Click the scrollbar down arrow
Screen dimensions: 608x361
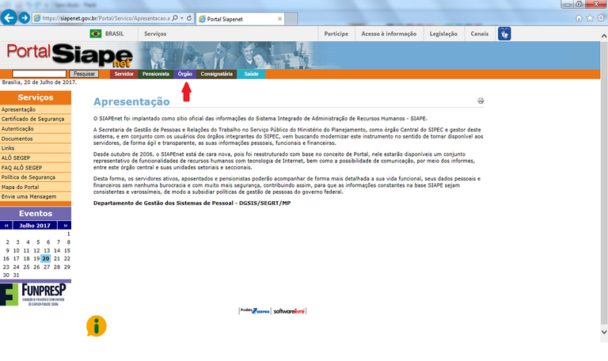coord(604,332)
